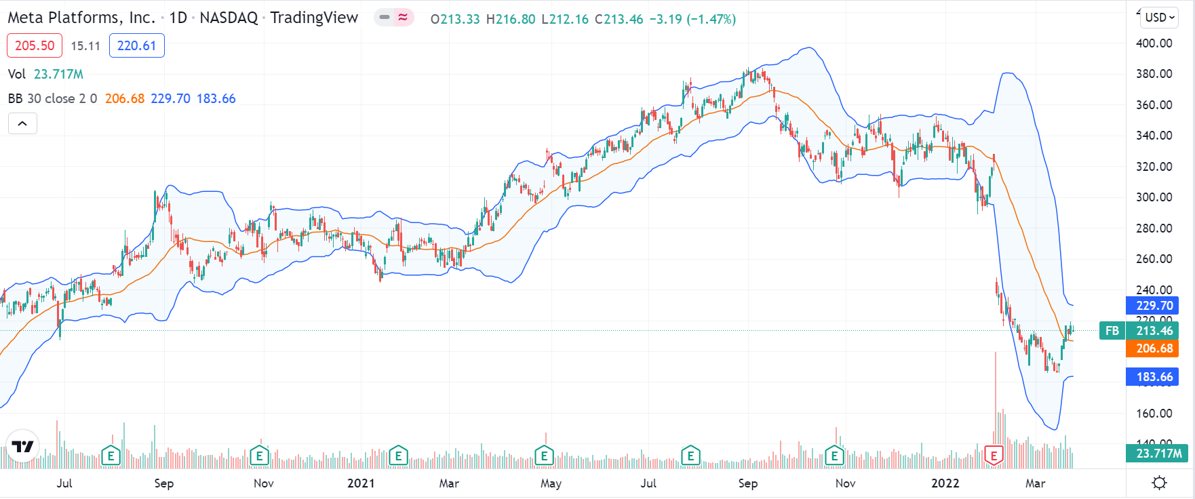Click the C213.46 close value in header

pos(619,19)
